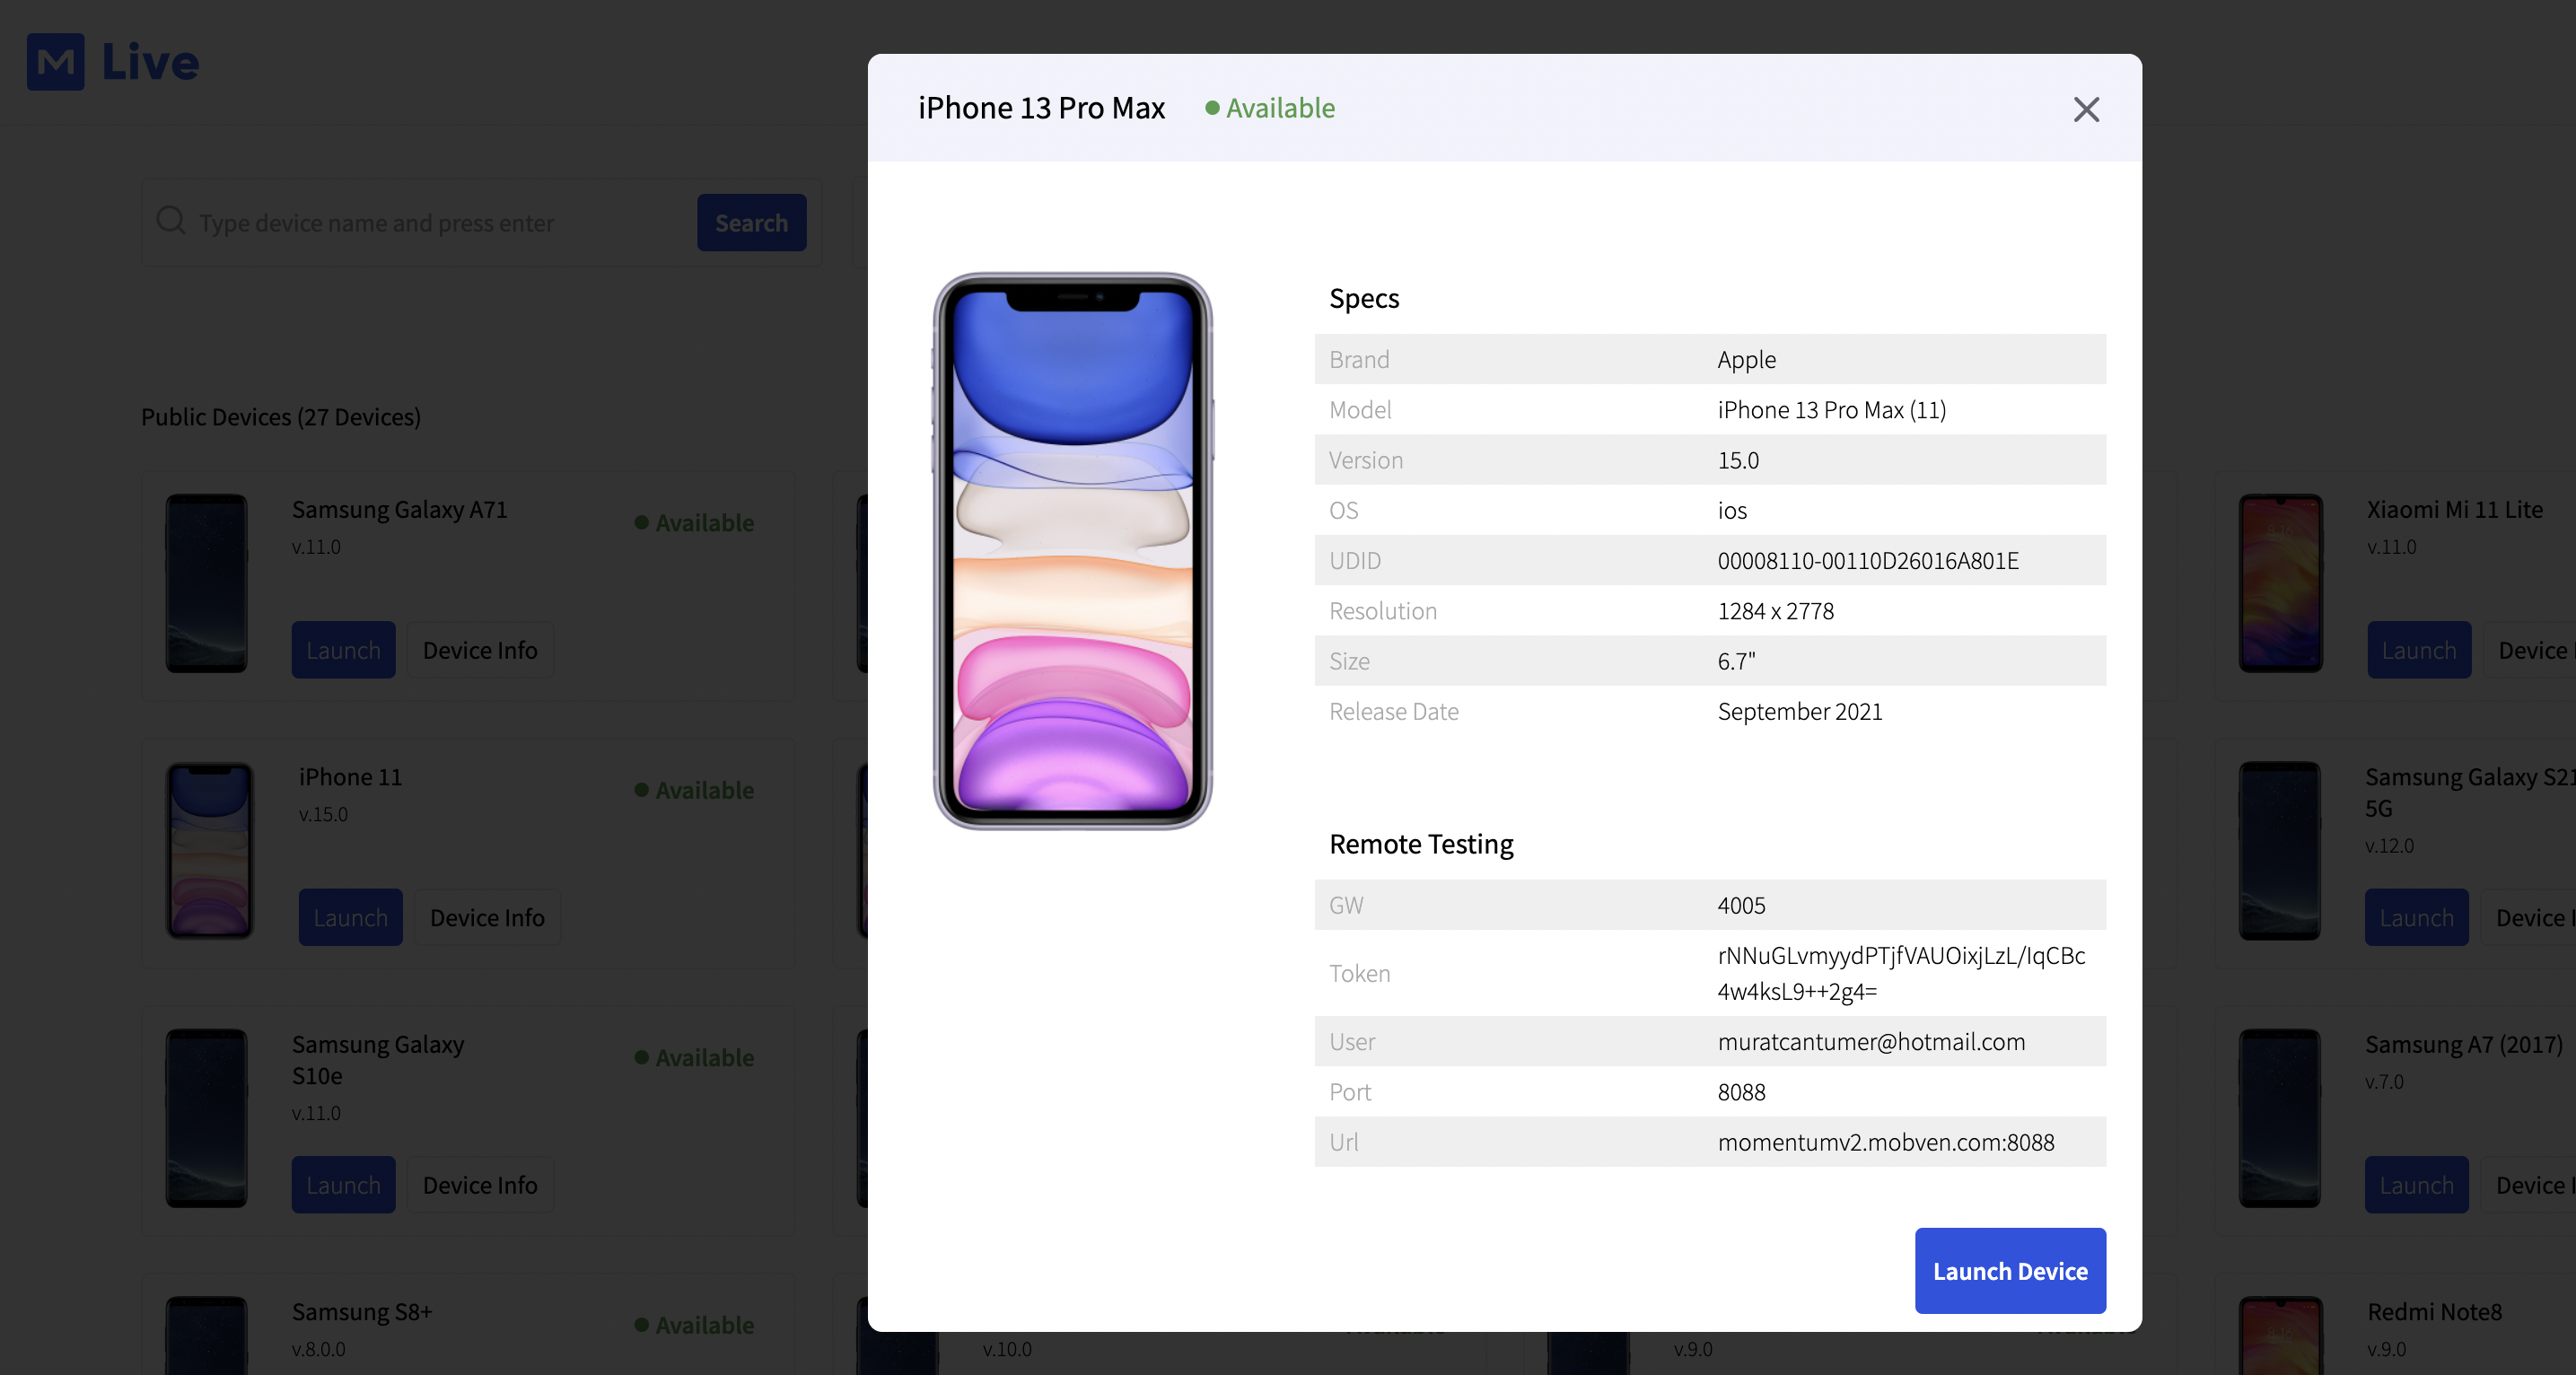This screenshot has height=1375, width=2576.
Task: Click the Samsung A7 (2017) thumbnail
Action: coord(2280,1118)
